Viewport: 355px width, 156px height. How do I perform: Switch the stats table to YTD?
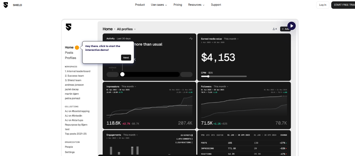click(203, 135)
